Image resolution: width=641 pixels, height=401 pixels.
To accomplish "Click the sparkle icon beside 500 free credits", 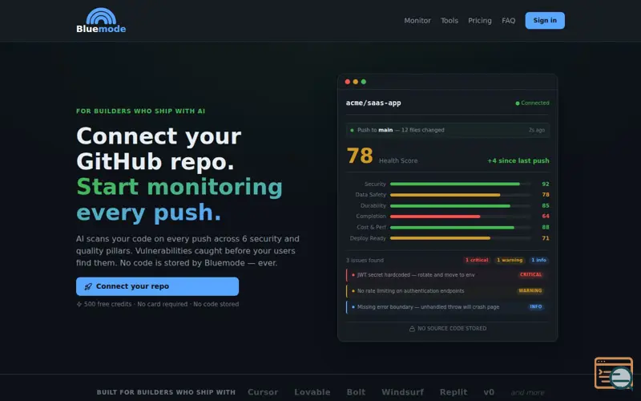I will pos(79,304).
